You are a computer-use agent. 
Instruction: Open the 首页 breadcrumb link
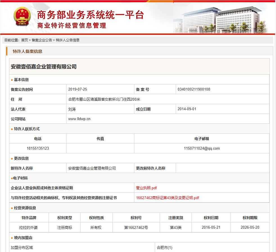click(24, 40)
